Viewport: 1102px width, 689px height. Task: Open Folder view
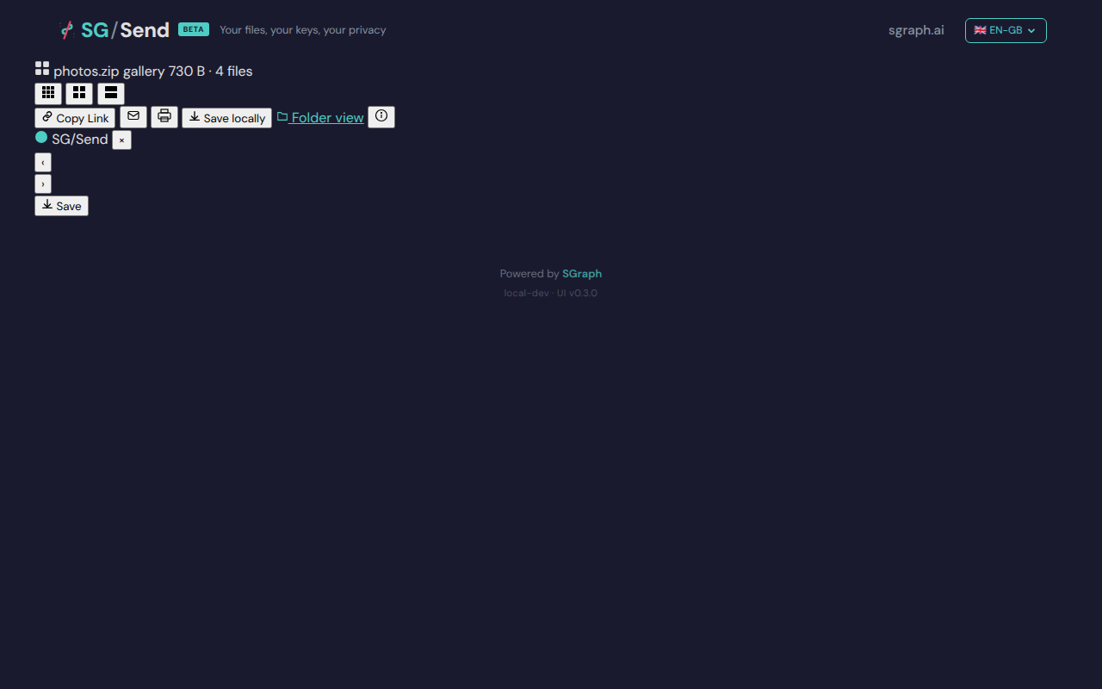coord(320,118)
